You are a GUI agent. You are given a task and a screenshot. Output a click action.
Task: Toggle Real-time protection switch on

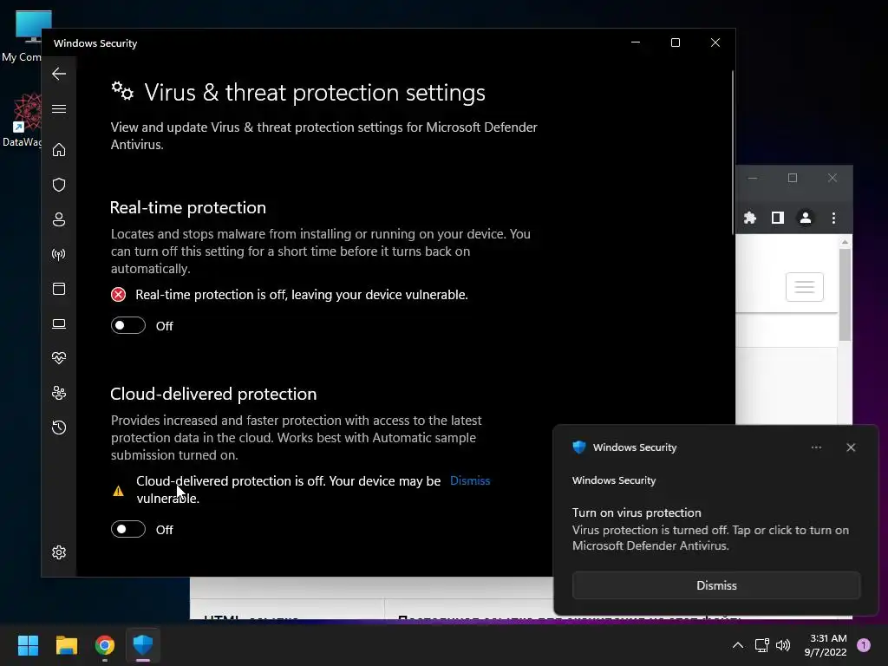pos(128,326)
